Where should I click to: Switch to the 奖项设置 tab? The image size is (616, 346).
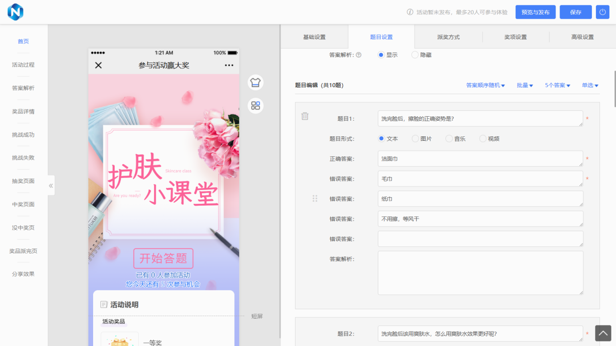(x=515, y=37)
